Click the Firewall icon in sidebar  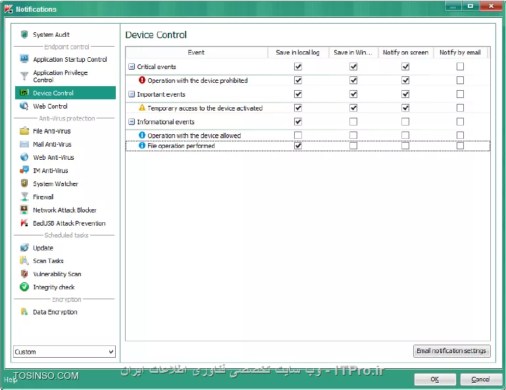click(x=24, y=197)
